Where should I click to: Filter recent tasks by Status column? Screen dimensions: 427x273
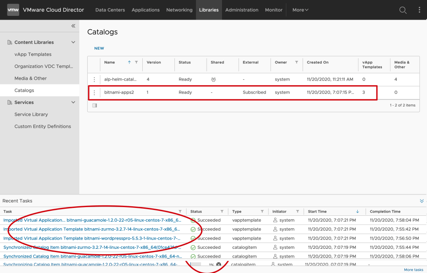222,212
